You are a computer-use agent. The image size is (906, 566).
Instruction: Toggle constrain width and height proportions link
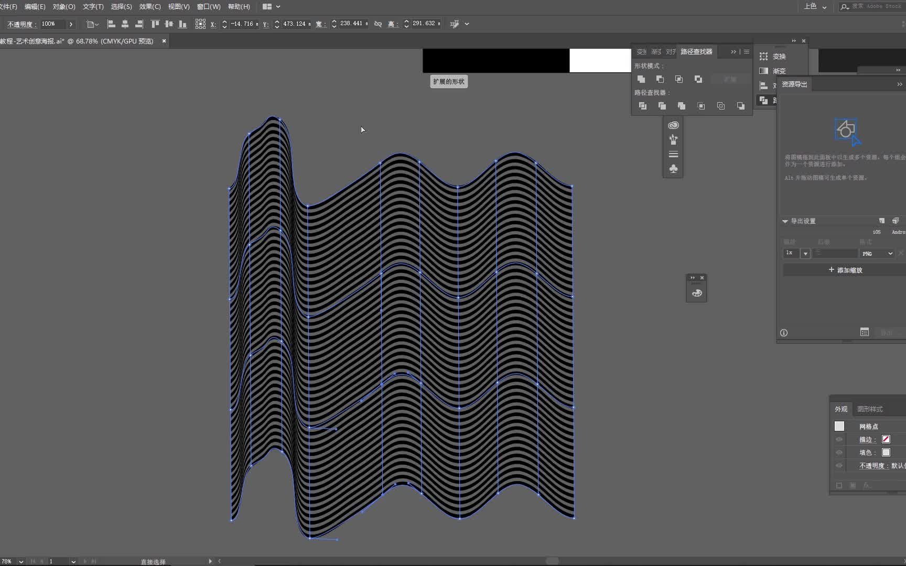point(378,24)
